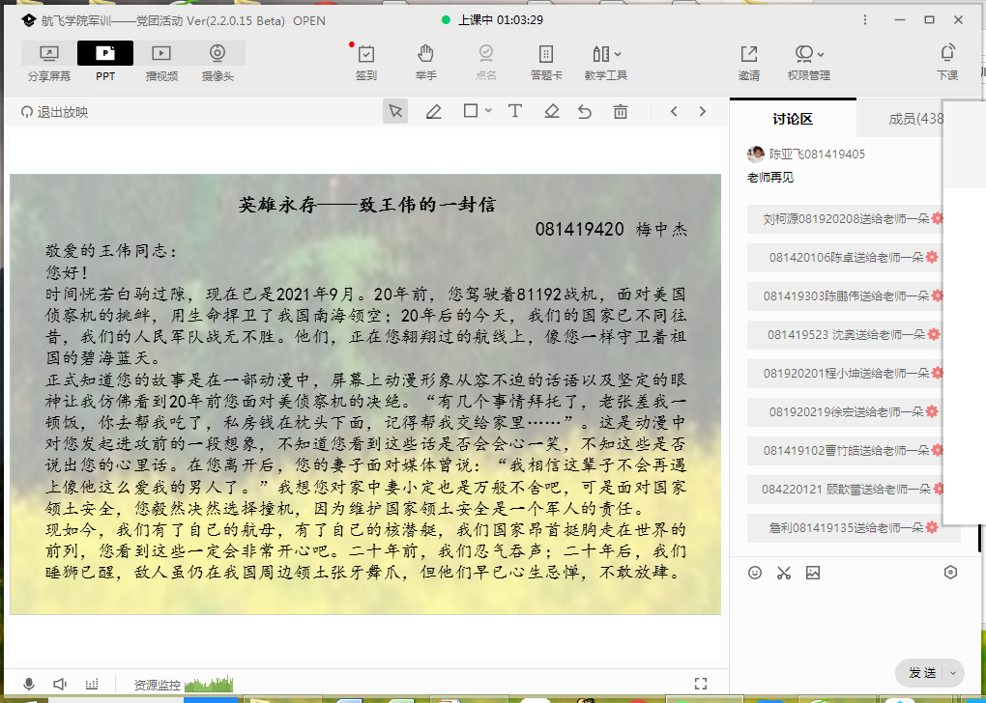The image size is (986, 703).
Task: Select the text tool
Action: [x=515, y=112]
